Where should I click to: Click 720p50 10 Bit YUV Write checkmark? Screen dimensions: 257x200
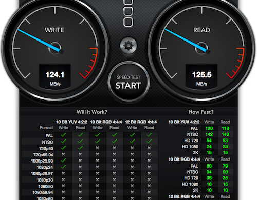click(63, 148)
